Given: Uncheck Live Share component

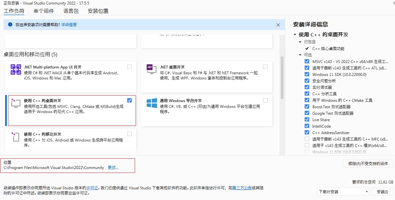Looking at the screenshot, I should pos(307,120).
